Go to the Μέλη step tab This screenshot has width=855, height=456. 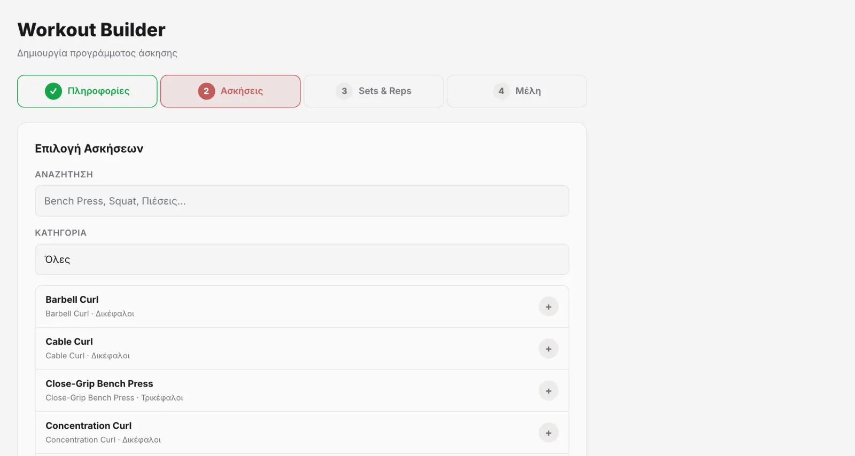pos(517,91)
